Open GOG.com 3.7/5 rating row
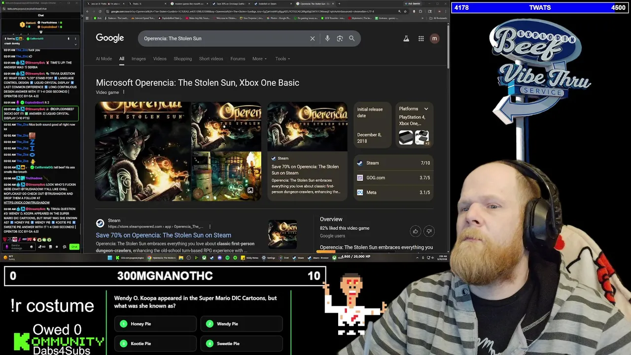 393,177
